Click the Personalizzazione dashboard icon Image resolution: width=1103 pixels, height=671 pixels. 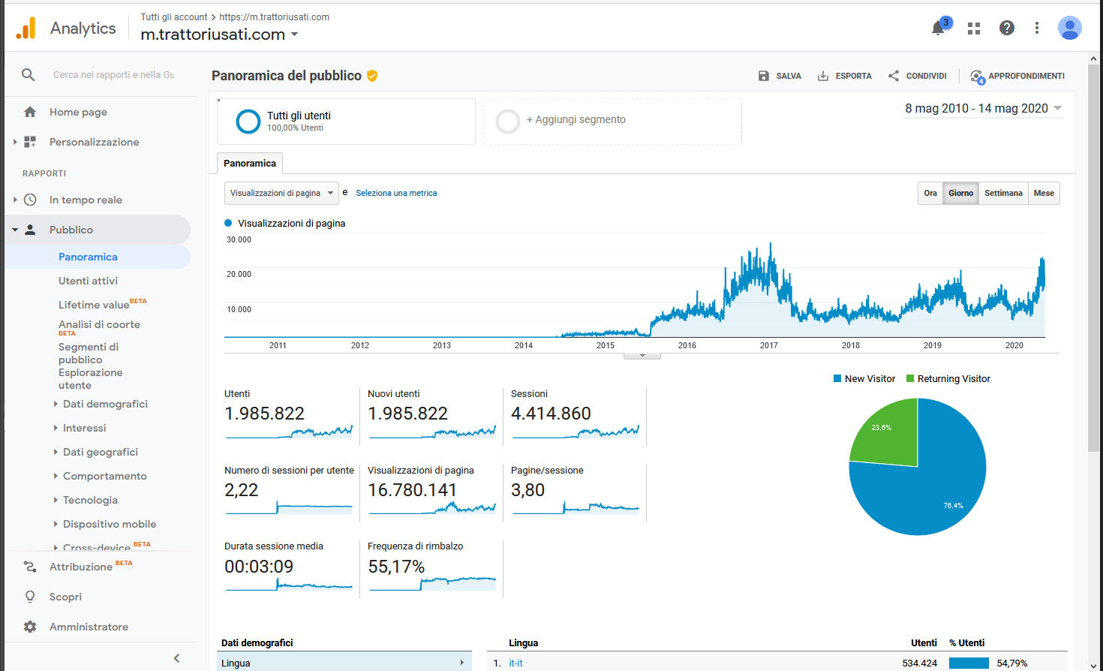point(30,142)
